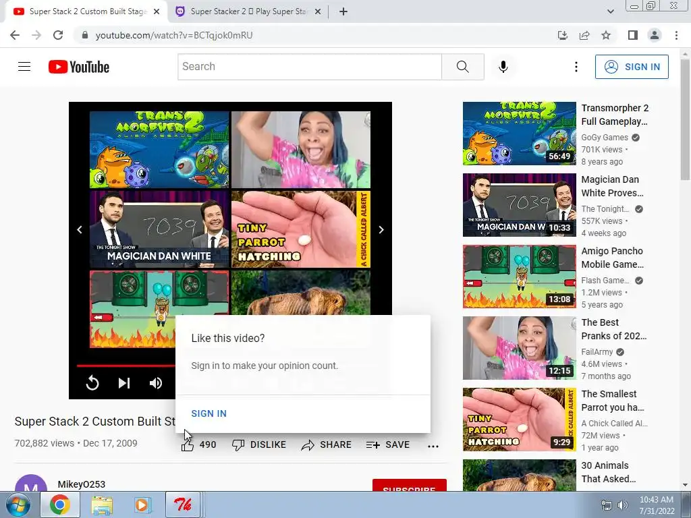Open The Best Pranks sidebar video title

(x=614, y=329)
